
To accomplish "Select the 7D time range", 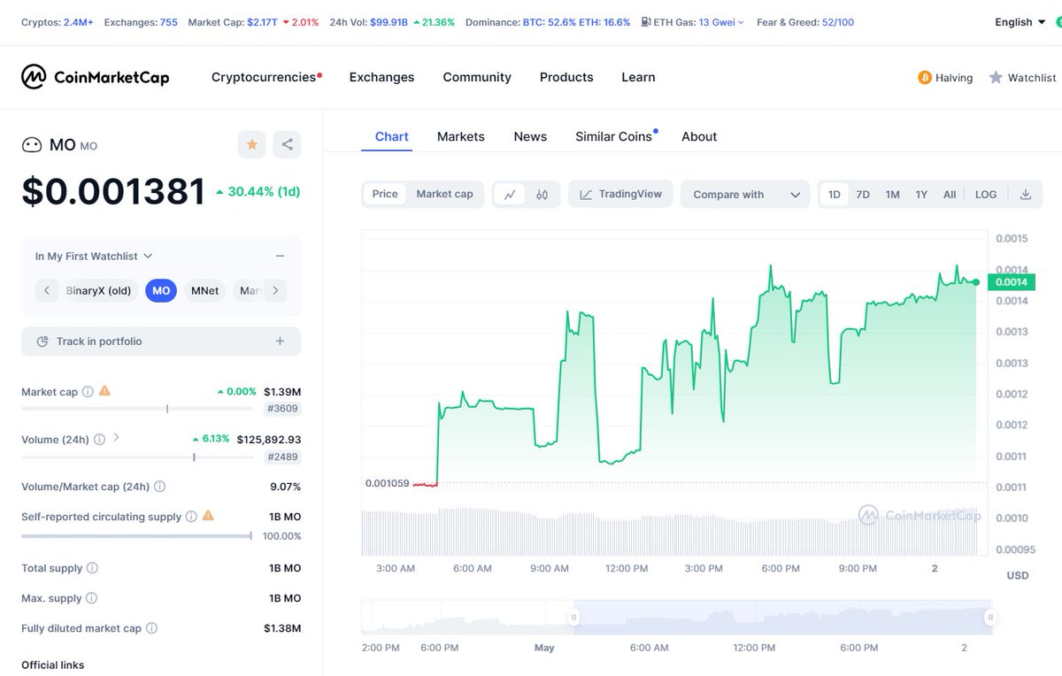I will [863, 195].
